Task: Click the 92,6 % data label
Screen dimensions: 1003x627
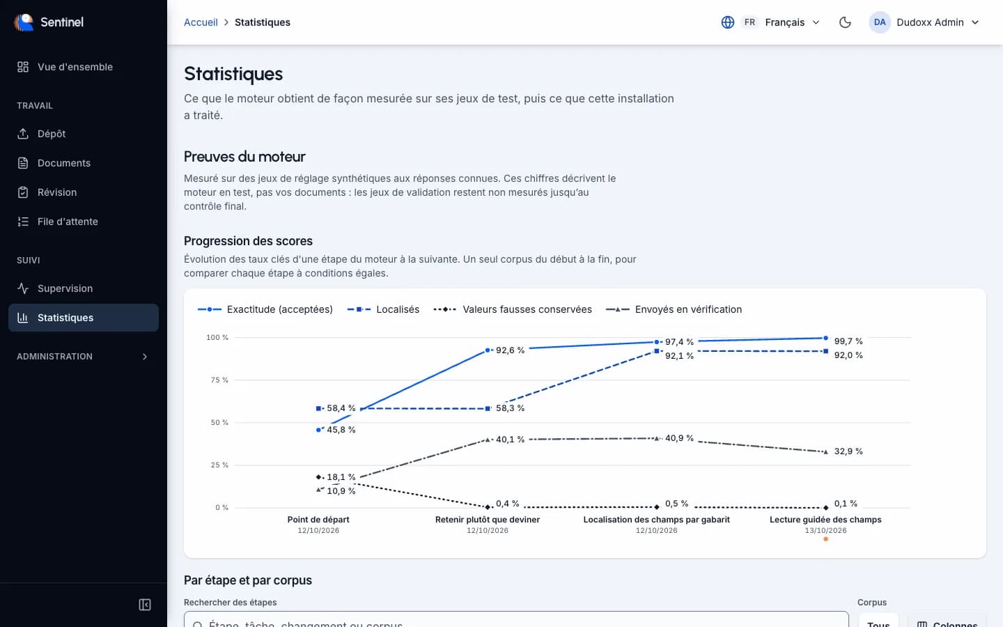Action: (x=510, y=350)
